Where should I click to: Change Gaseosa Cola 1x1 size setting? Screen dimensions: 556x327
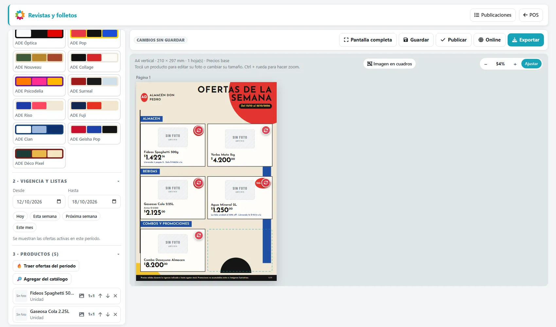click(91, 314)
